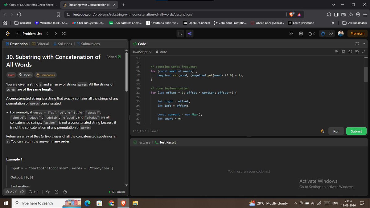Open the AI sparkle assistant icon

(x=190, y=34)
